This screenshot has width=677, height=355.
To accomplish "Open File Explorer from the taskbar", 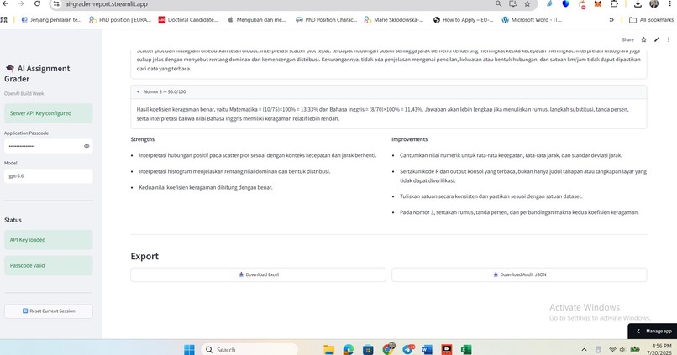I will coord(328,349).
